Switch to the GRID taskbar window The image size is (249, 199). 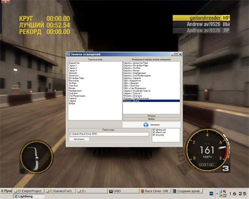point(124,191)
